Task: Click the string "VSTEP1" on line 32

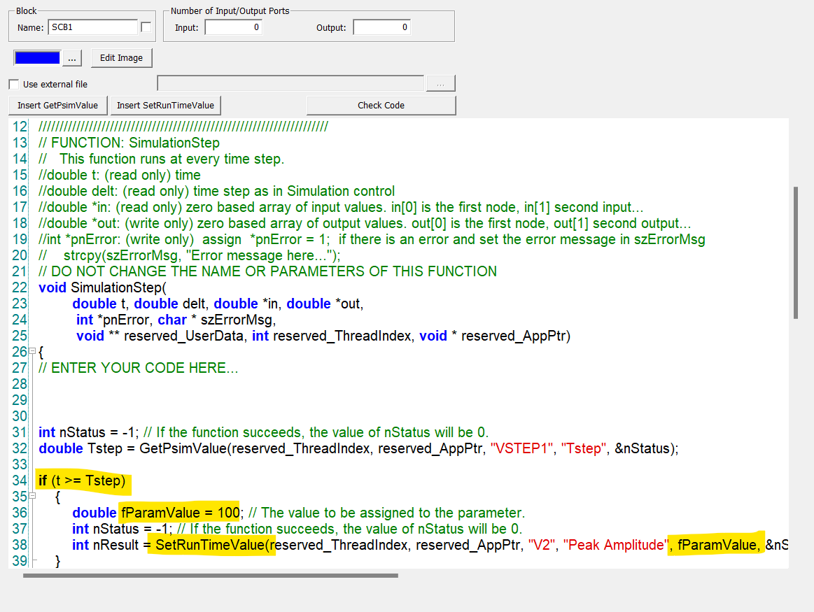Action: click(x=521, y=448)
